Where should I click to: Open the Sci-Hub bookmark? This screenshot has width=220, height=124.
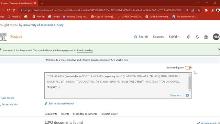157,17
